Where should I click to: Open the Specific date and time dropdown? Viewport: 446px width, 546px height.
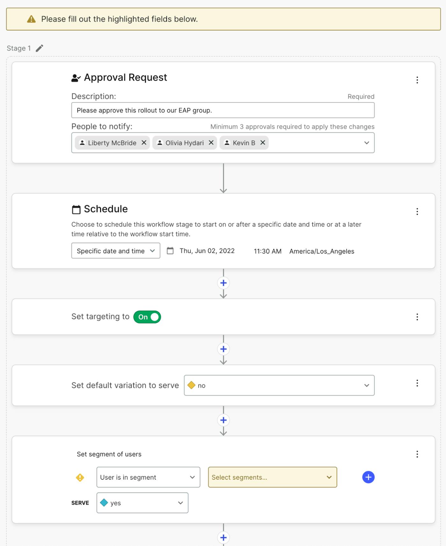pos(116,251)
